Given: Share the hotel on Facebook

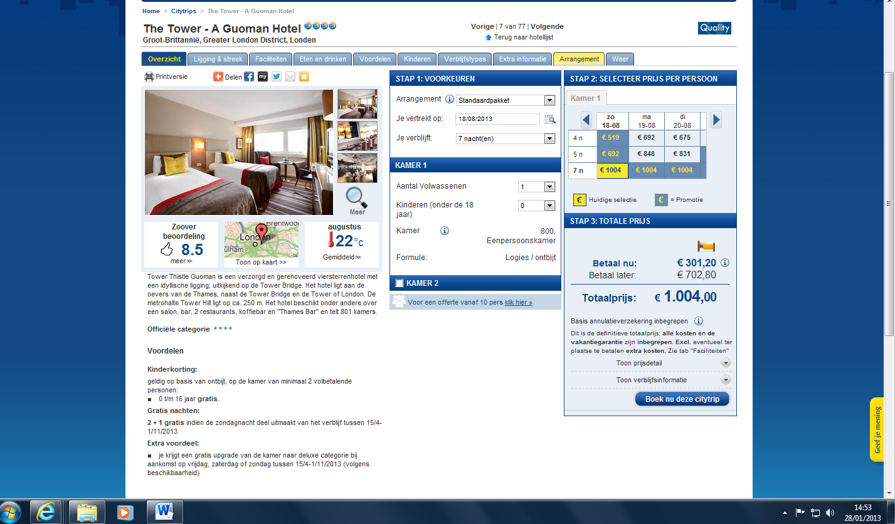Looking at the screenshot, I should tap(249, 76).
